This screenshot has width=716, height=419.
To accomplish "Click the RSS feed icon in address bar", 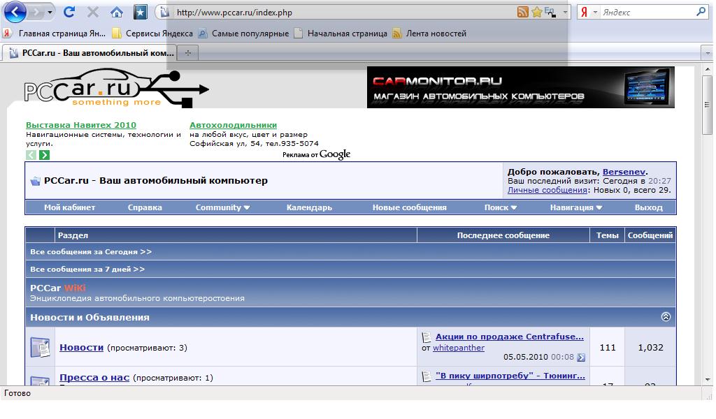I will [522, 12].
